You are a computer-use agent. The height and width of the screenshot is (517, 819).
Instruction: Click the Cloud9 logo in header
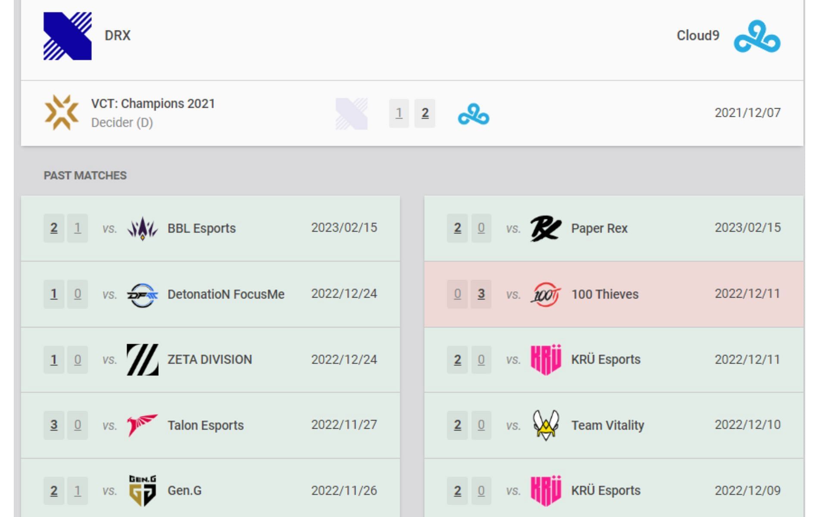pyautogui.click(x=757, y=36)
